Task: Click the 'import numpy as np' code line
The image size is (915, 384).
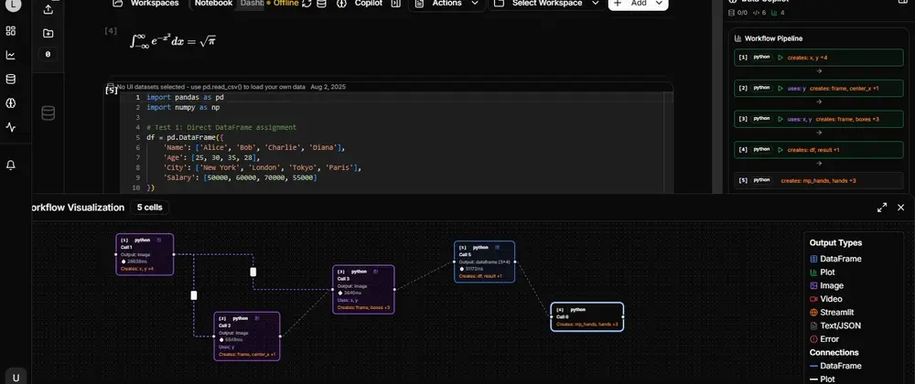Action: click(x=183, y=107)
